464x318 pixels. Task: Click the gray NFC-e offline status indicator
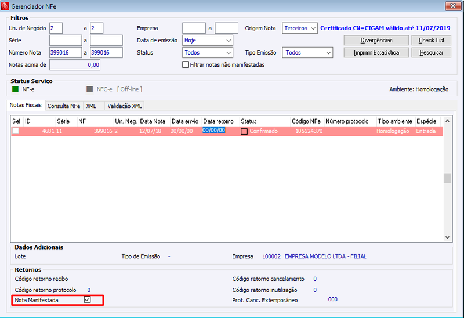(x=90, y=89)
